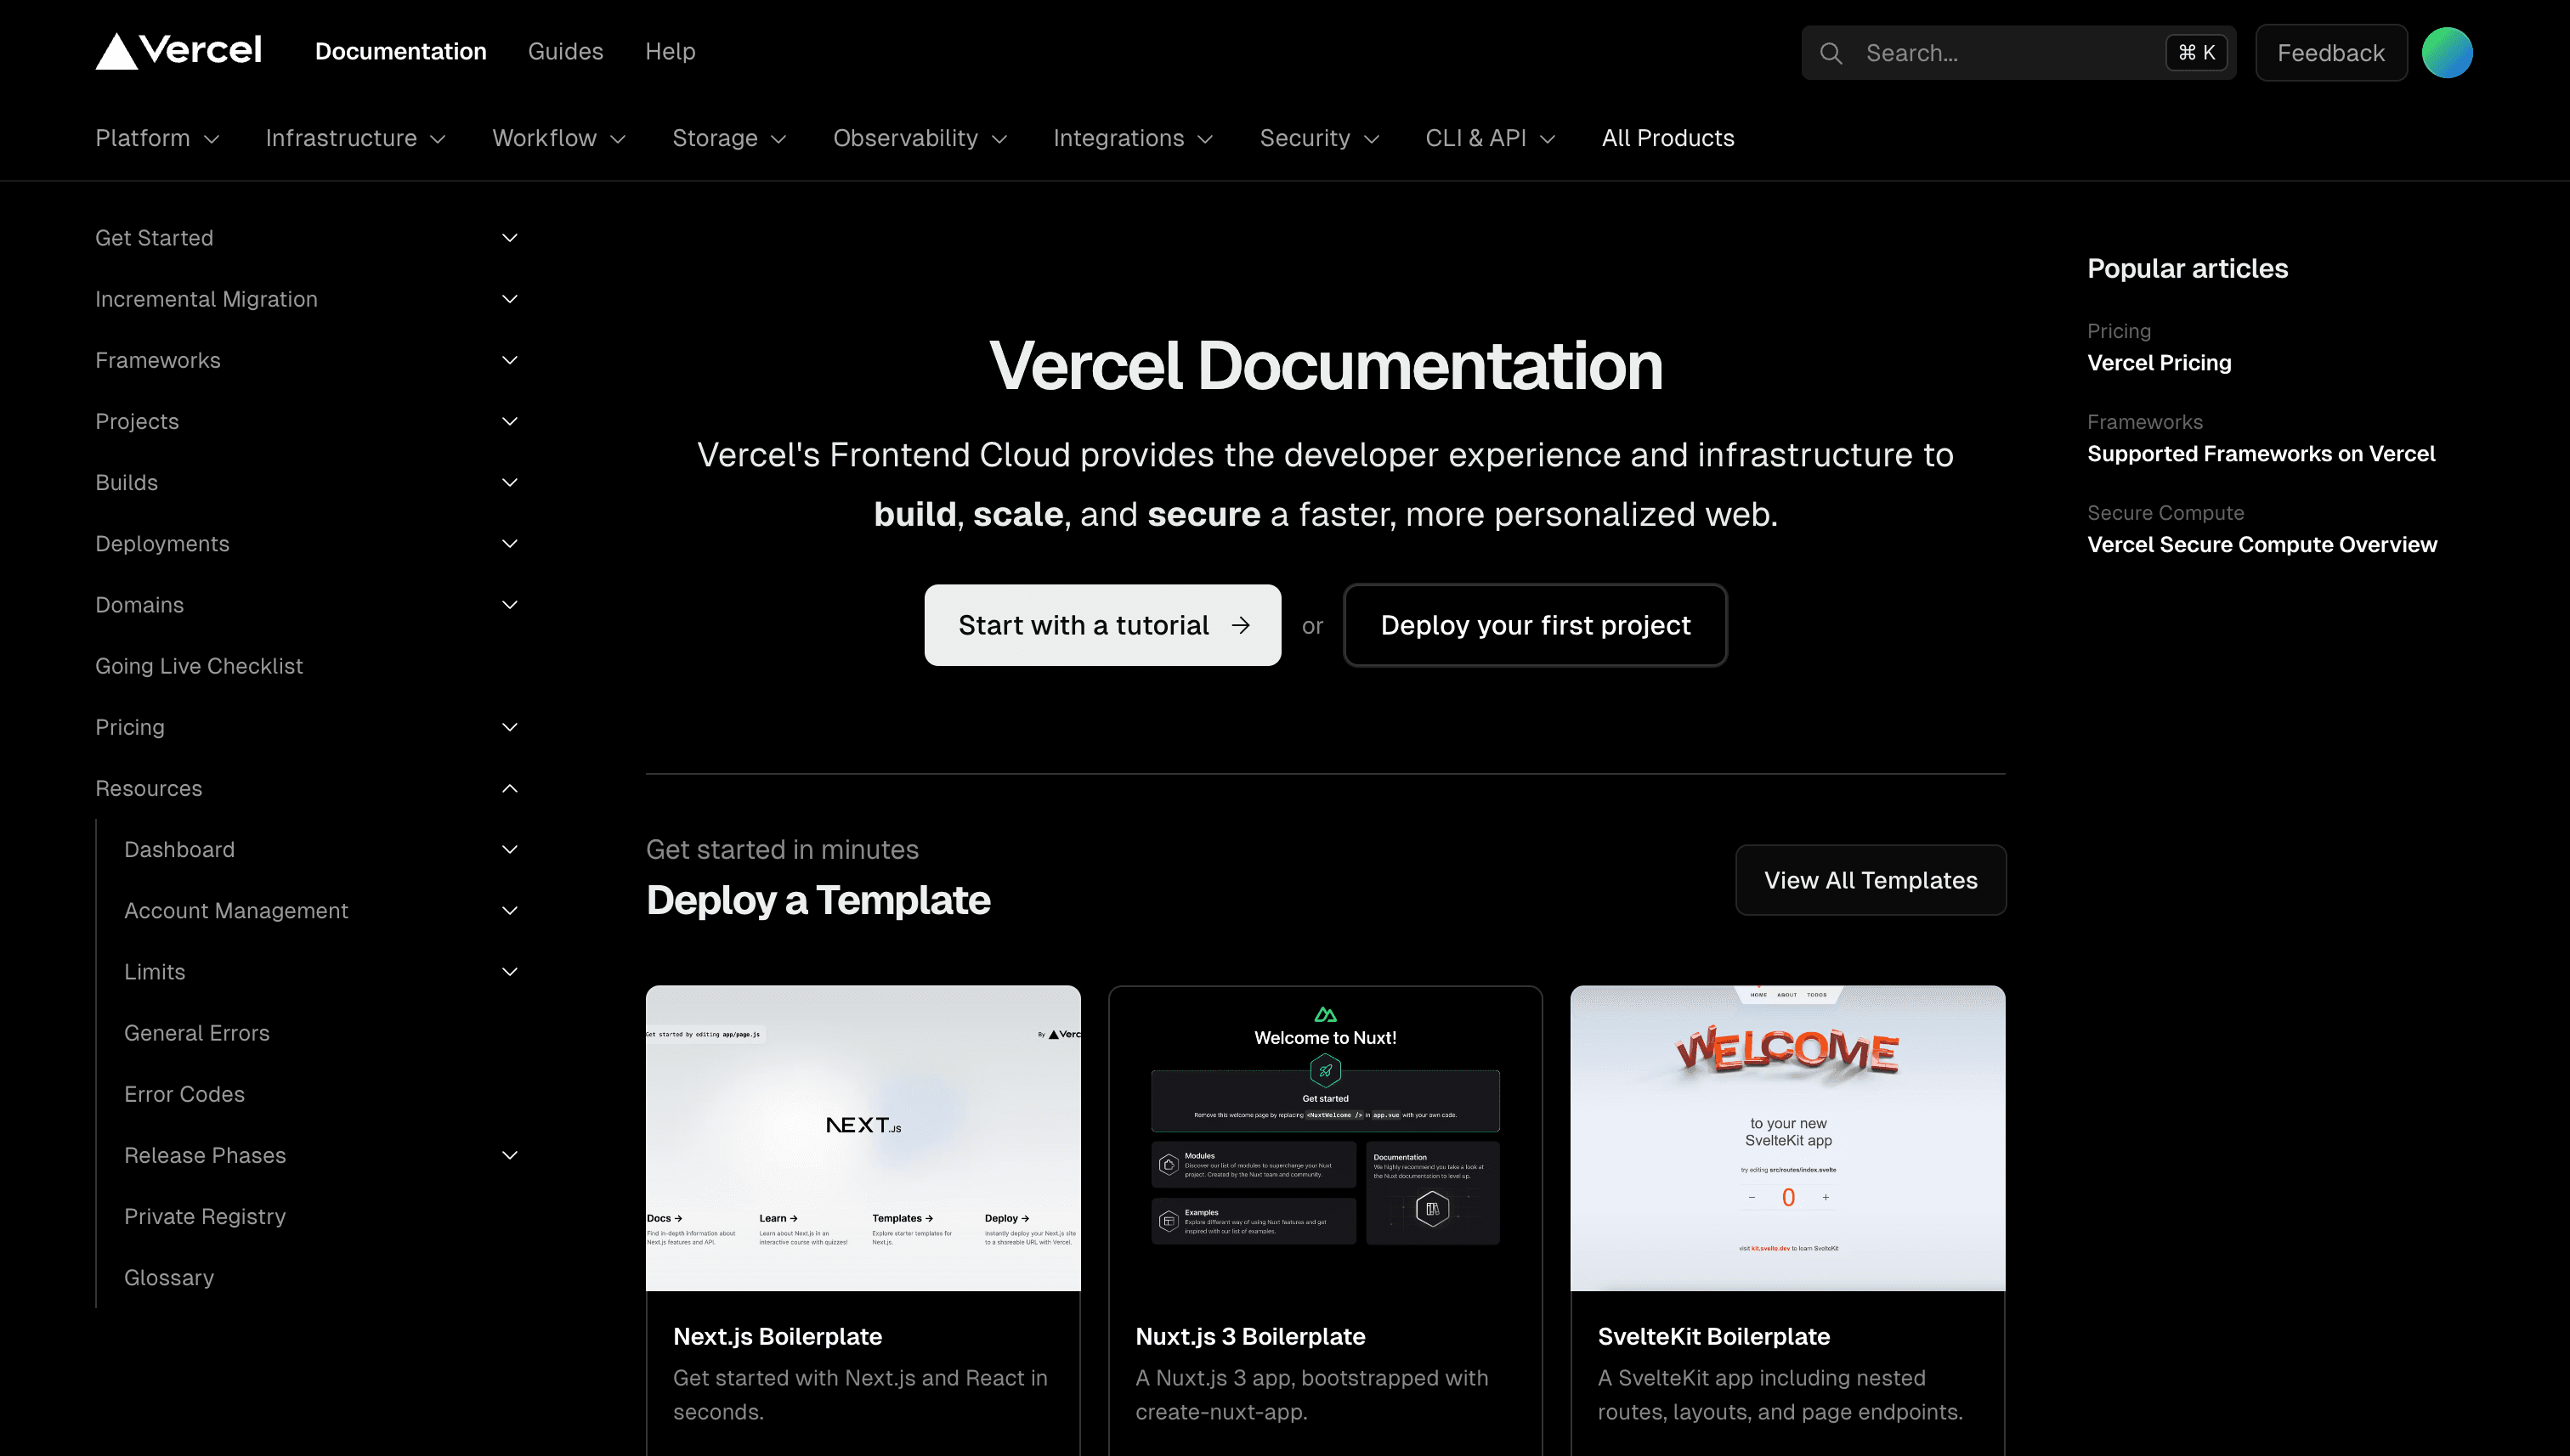Viewport: 2570px width, 1456px height.
Task: Open the Observability dropdown menu
Action: [920, 138]
